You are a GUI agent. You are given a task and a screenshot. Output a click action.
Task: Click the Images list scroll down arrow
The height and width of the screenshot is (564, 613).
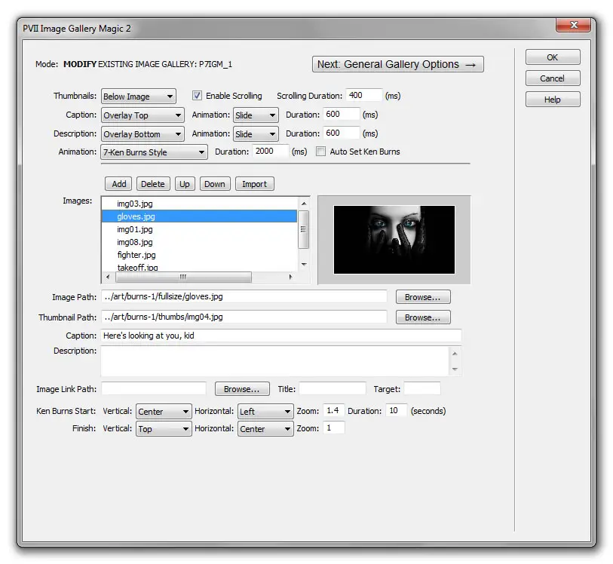point(304,264)
